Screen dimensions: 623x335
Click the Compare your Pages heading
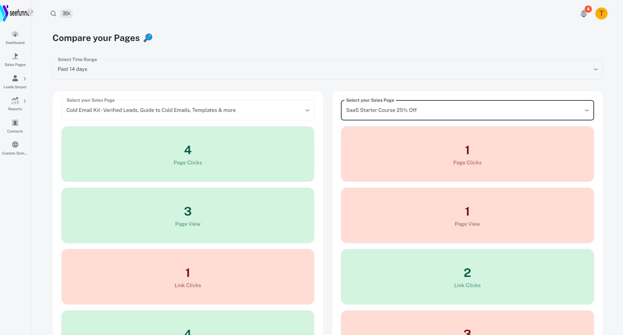tap(96, 38)
